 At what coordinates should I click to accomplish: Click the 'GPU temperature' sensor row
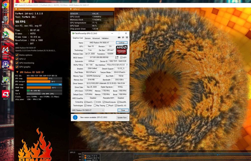point(91,23)
